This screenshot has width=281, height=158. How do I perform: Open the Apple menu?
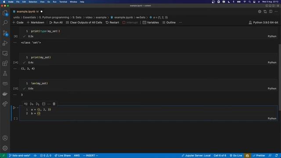coord(4,2)
